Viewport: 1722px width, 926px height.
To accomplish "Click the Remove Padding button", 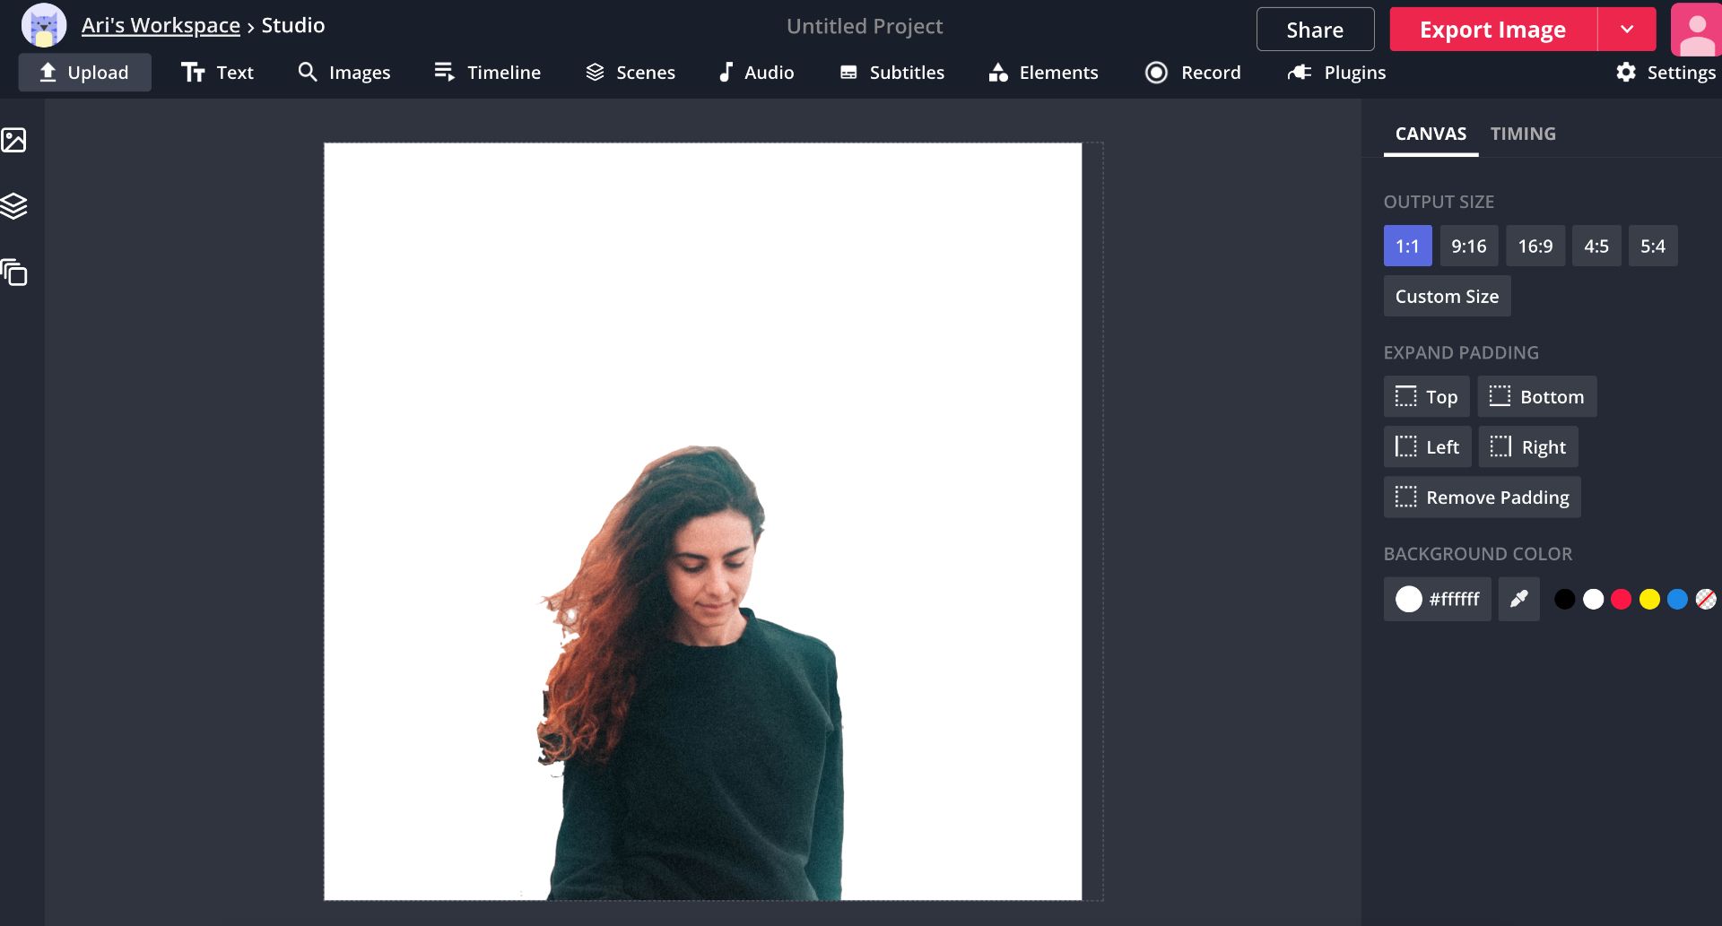I will (1482, 497).
